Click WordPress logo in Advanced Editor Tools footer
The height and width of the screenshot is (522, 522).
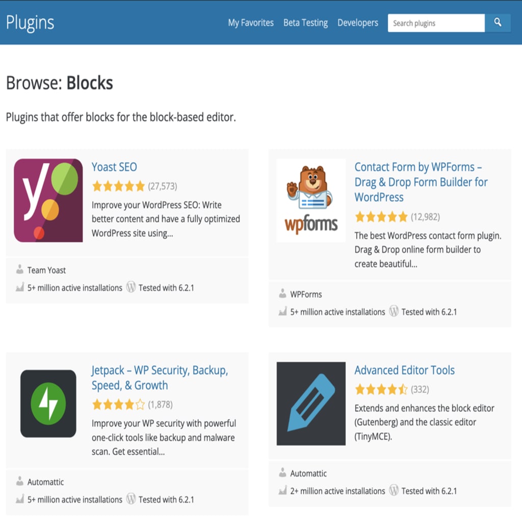click(394, 490)
